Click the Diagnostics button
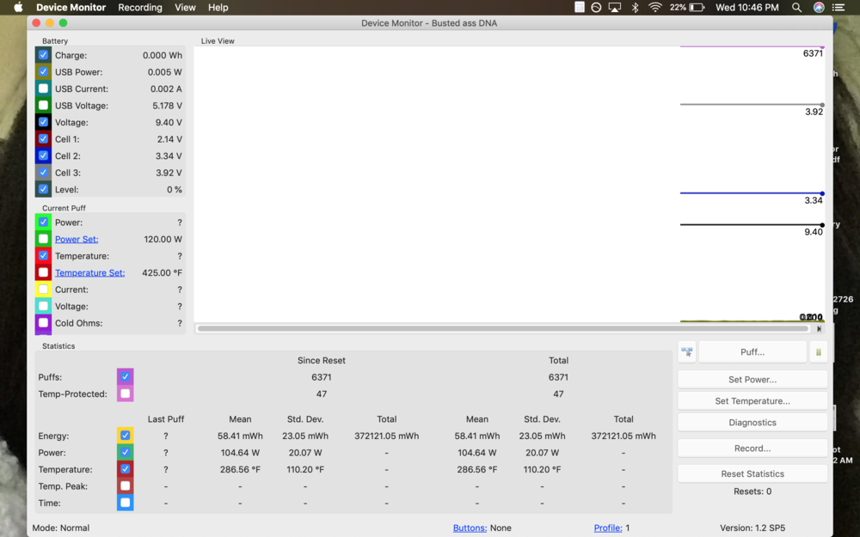 [x=752, y=423]
